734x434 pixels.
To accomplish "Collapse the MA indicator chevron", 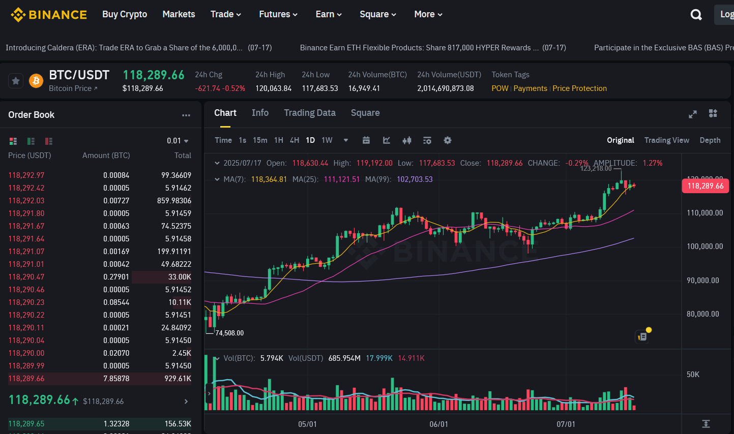I will (x=217, y=179).
